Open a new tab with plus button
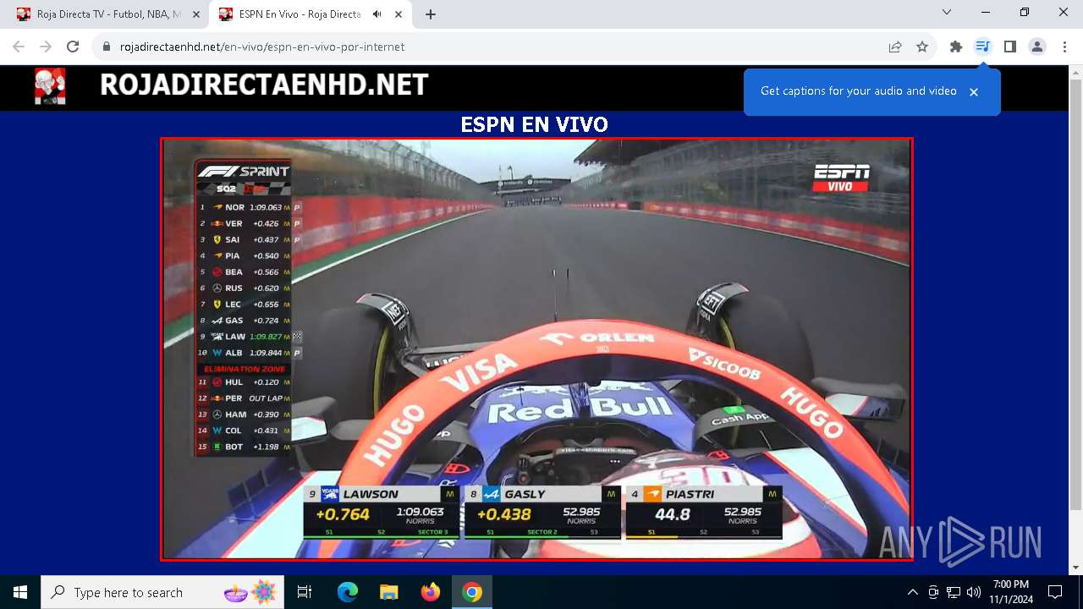The image size is (1083, 609). pos(431,14)
